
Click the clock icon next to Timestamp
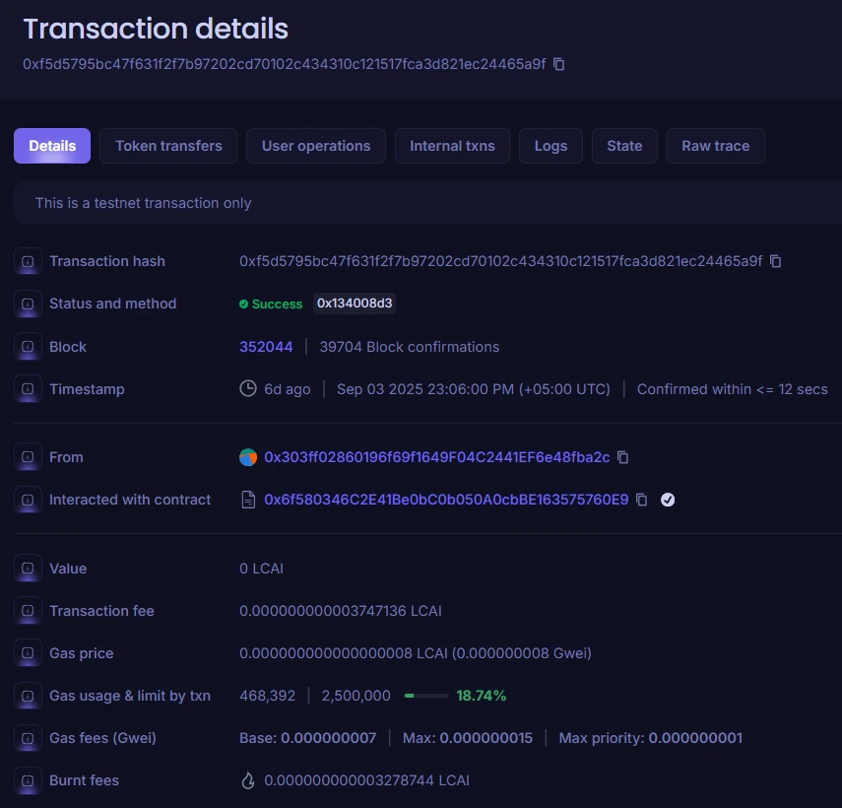pos(248,388)
